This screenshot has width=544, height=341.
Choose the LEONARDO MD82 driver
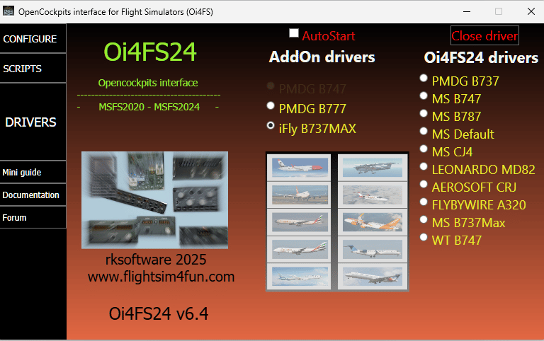[x=424, y=167]
